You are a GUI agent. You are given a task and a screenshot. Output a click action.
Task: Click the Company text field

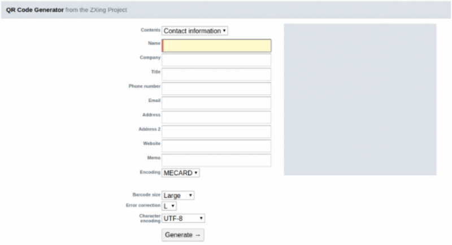pyautogui.click(x=216, y=60)
